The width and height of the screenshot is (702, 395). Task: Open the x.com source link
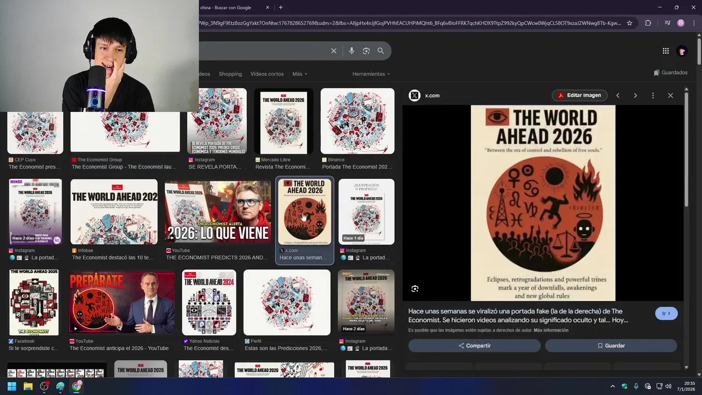tap(432, 95)
